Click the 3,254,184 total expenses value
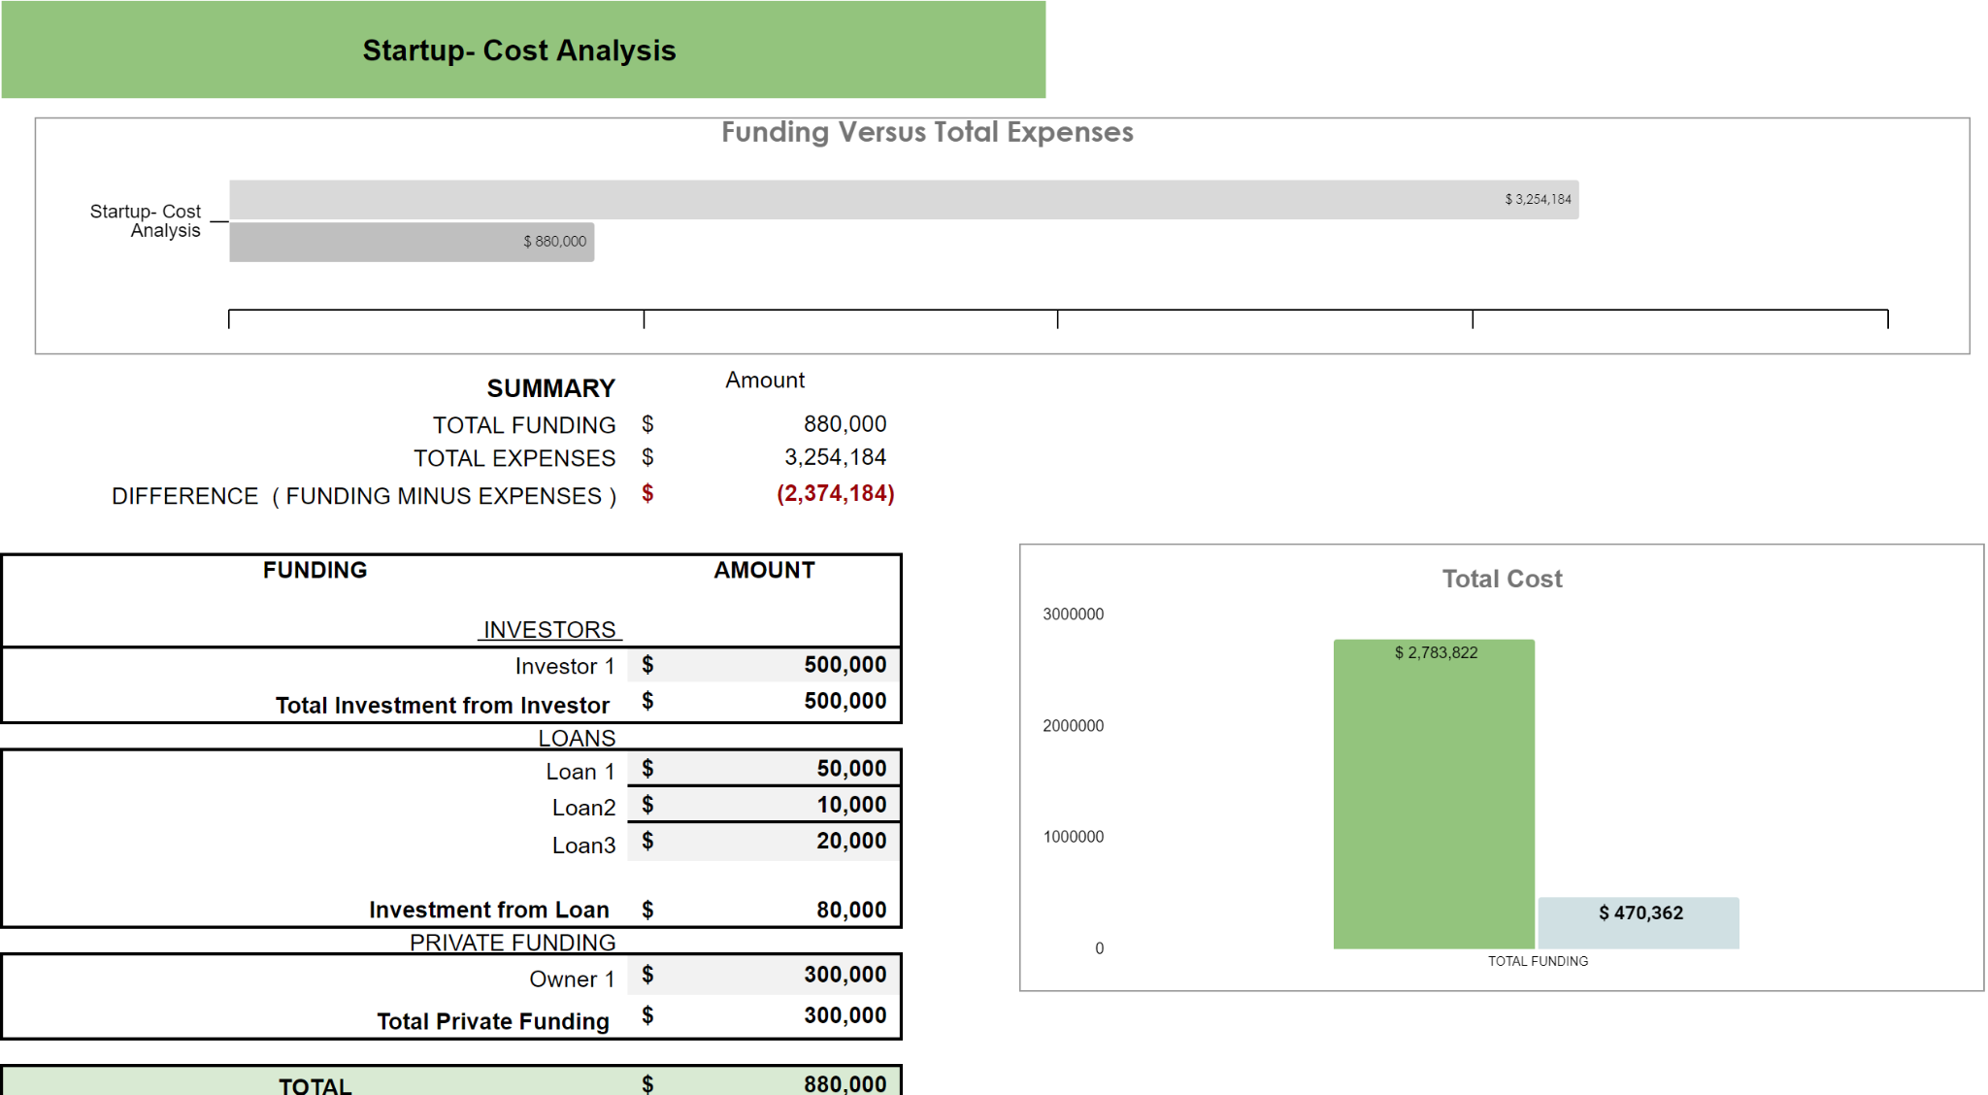Image resolution: width=1988 pixels, height=1095 pixels. coord(835,457)
